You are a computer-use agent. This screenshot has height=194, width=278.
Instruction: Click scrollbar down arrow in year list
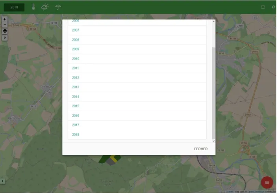coord(213,141)
